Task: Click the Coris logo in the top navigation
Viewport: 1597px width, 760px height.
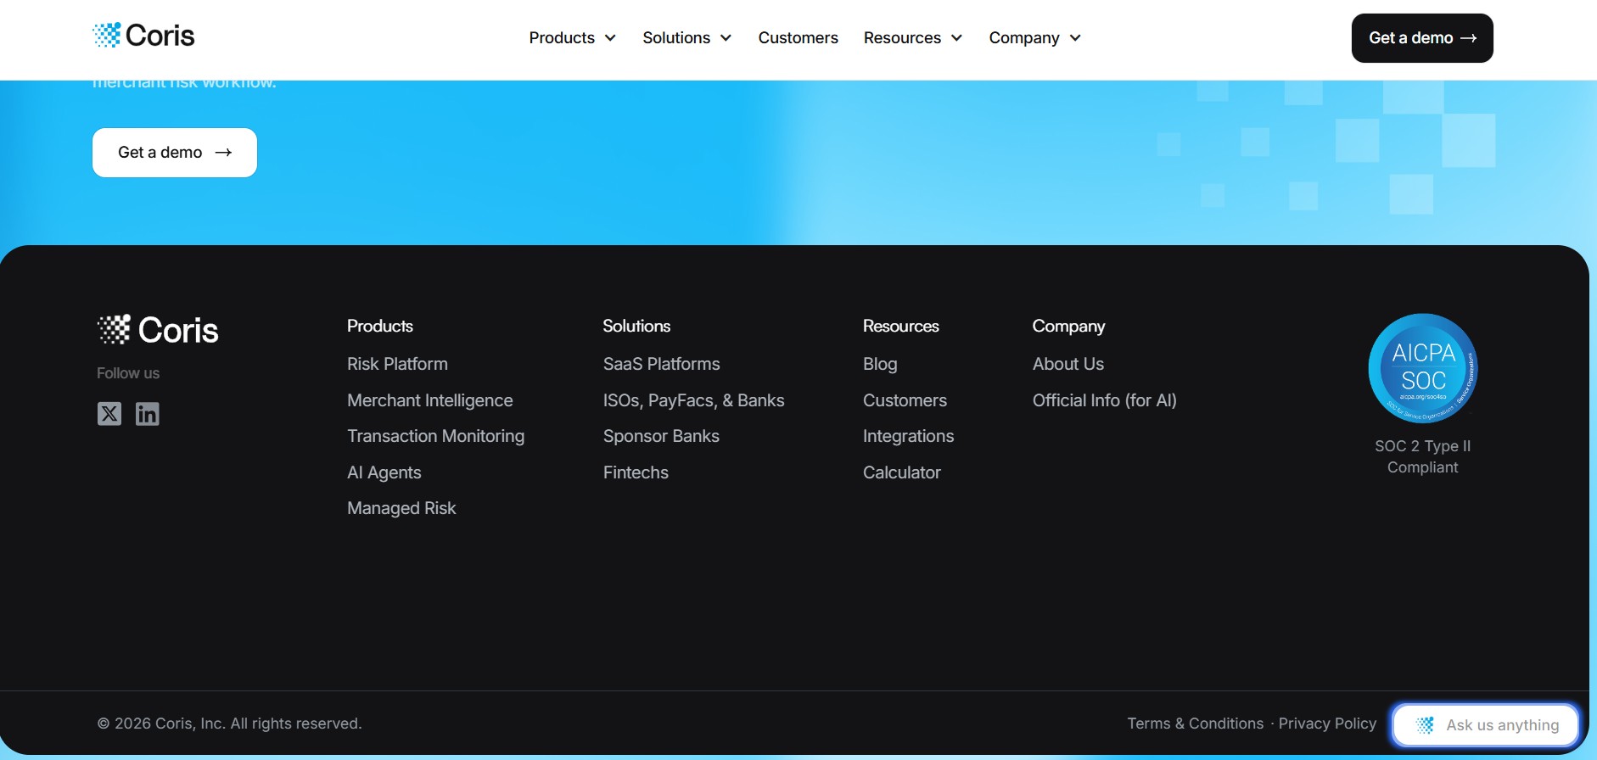Action: [143, 36]
